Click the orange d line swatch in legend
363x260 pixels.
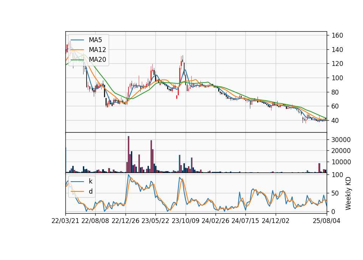[77, 191]
